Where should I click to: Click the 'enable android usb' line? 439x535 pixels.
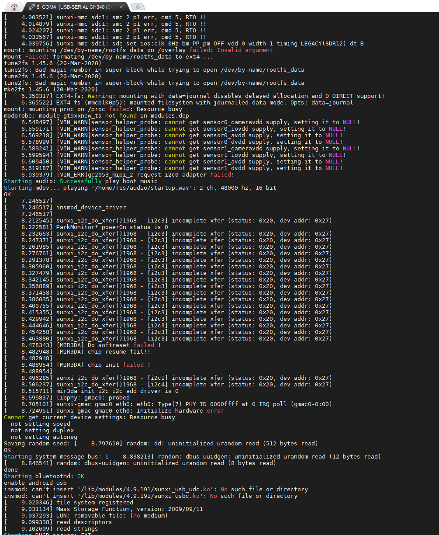[35, 483]
